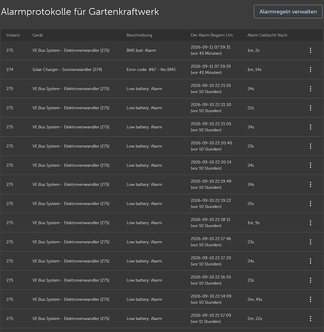Open three-dot menu for alarm at 22:17:20
Screen dimensions: 324x332
pyautogui.click(x=311, y=261)
